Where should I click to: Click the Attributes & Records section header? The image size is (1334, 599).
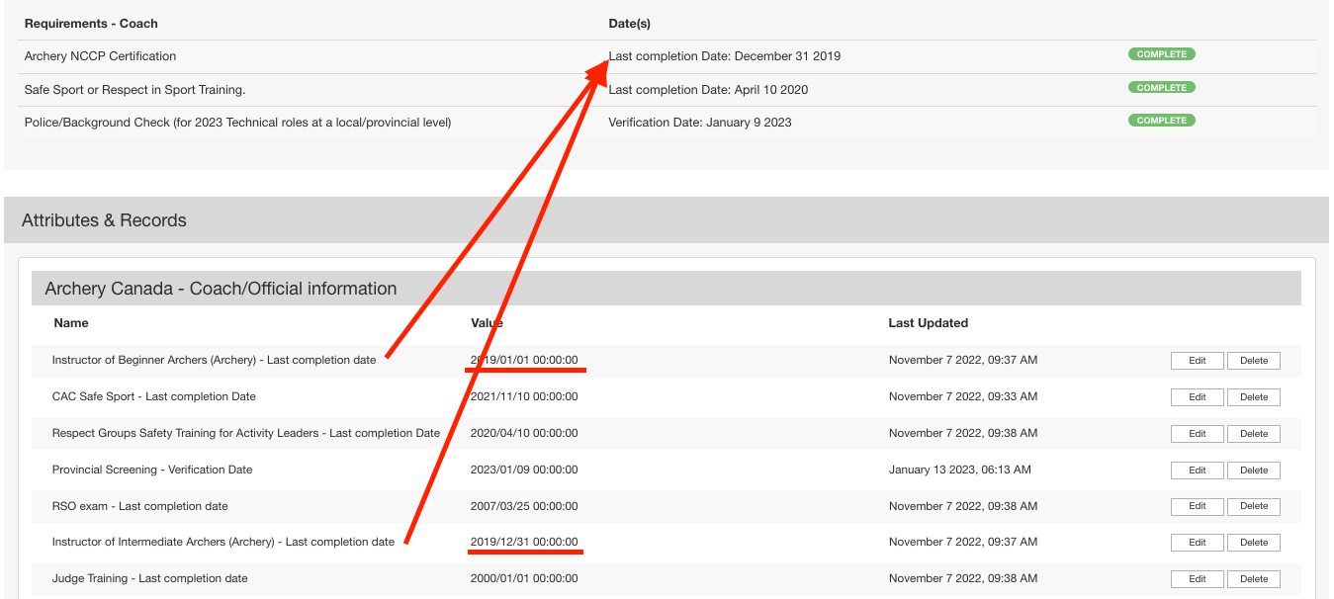[104, 220]
